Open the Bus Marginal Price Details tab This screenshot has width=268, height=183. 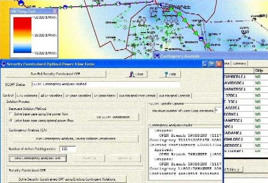(137, 95)
